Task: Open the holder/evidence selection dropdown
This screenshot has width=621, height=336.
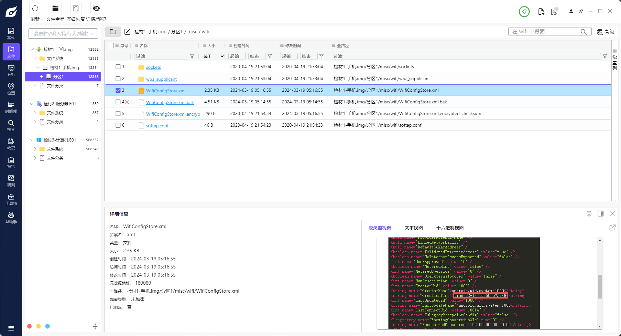Action: click(x=63, y=34)
